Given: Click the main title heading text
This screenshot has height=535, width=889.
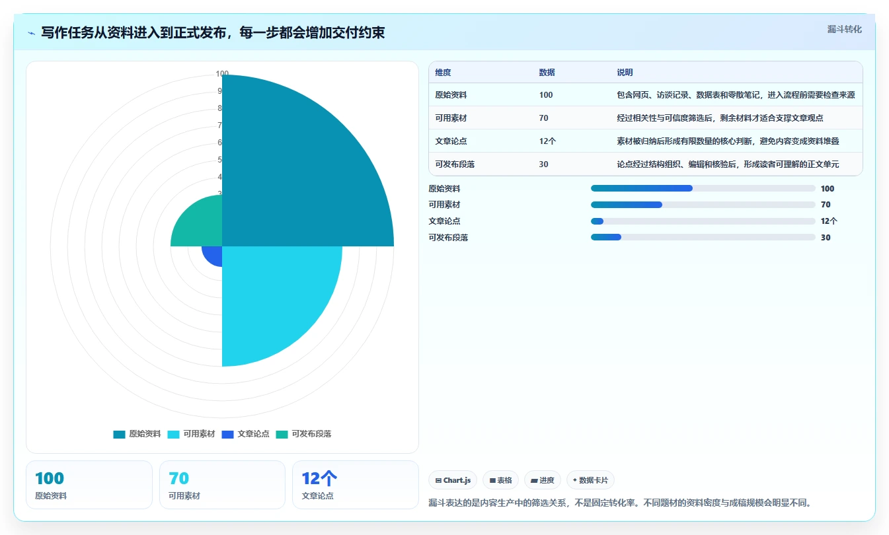Looking at the screenshot, I should (213, 32).
